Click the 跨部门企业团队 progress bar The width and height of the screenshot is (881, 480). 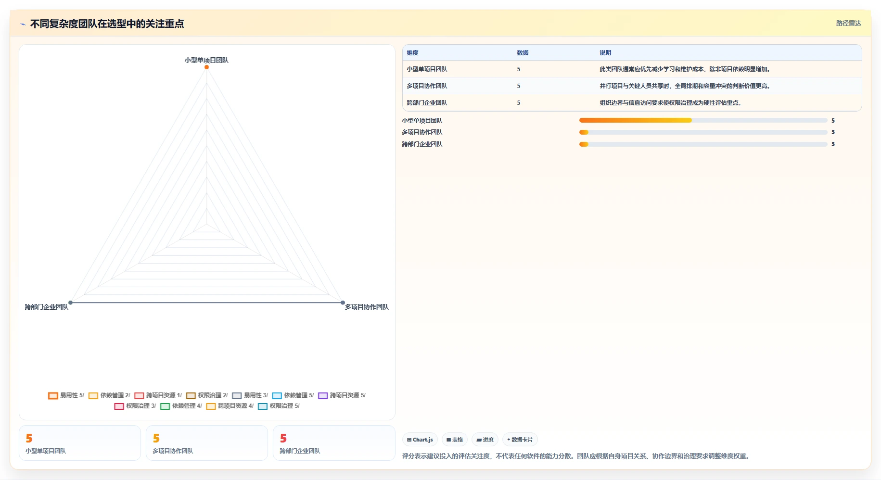tap(703, 144)
